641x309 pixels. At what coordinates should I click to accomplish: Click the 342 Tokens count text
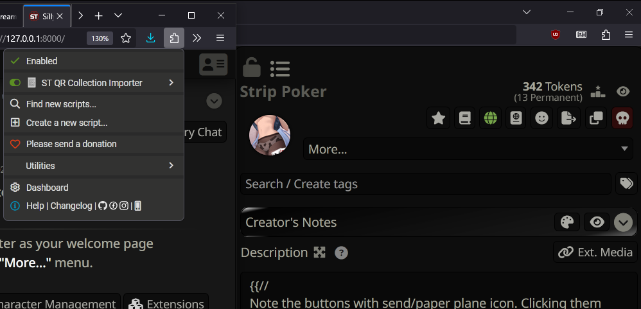coord(552,87)
